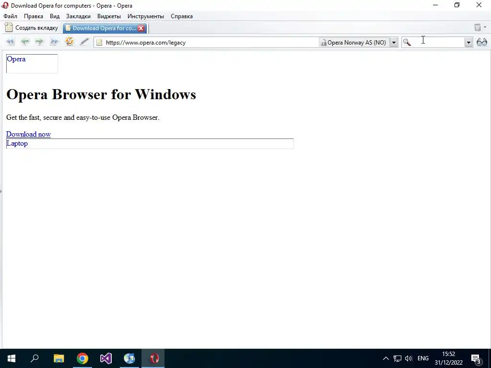
Task: Click the volume speaker tray icon
Action: 409,358
